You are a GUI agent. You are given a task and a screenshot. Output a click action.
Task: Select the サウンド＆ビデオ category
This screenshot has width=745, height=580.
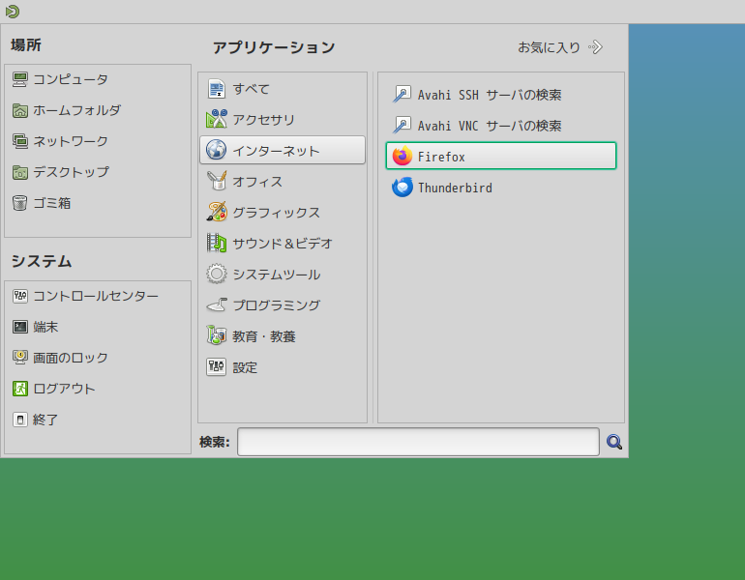[x=283, y=243]
